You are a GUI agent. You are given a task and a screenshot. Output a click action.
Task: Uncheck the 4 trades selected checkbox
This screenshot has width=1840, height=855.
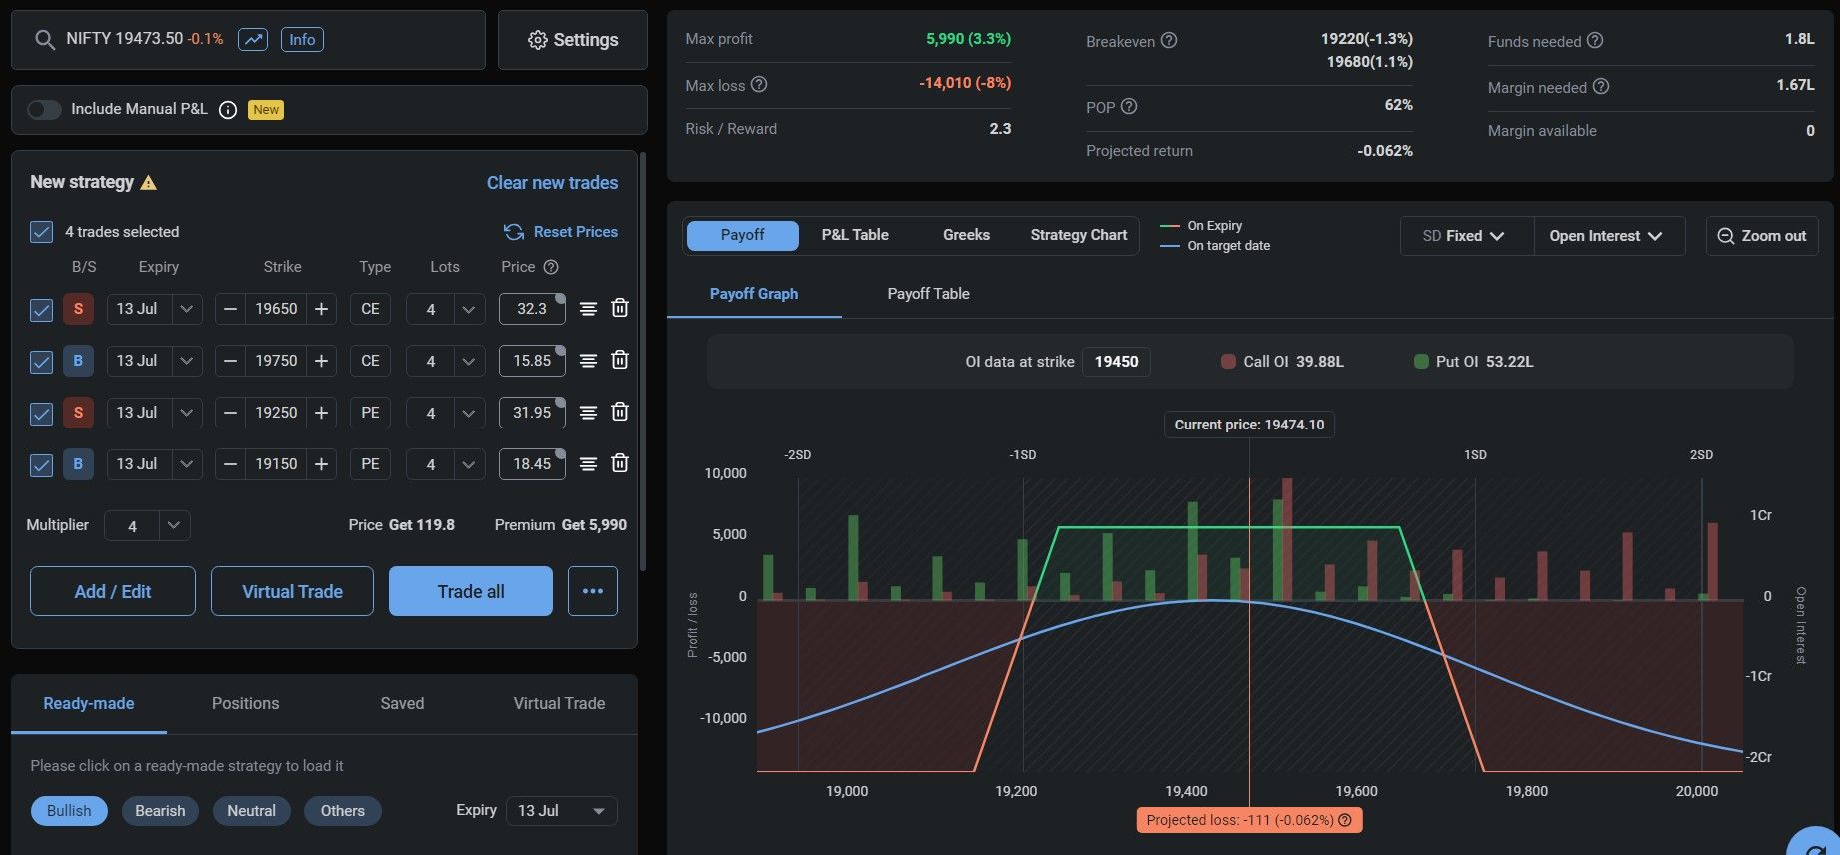[41, 232]
